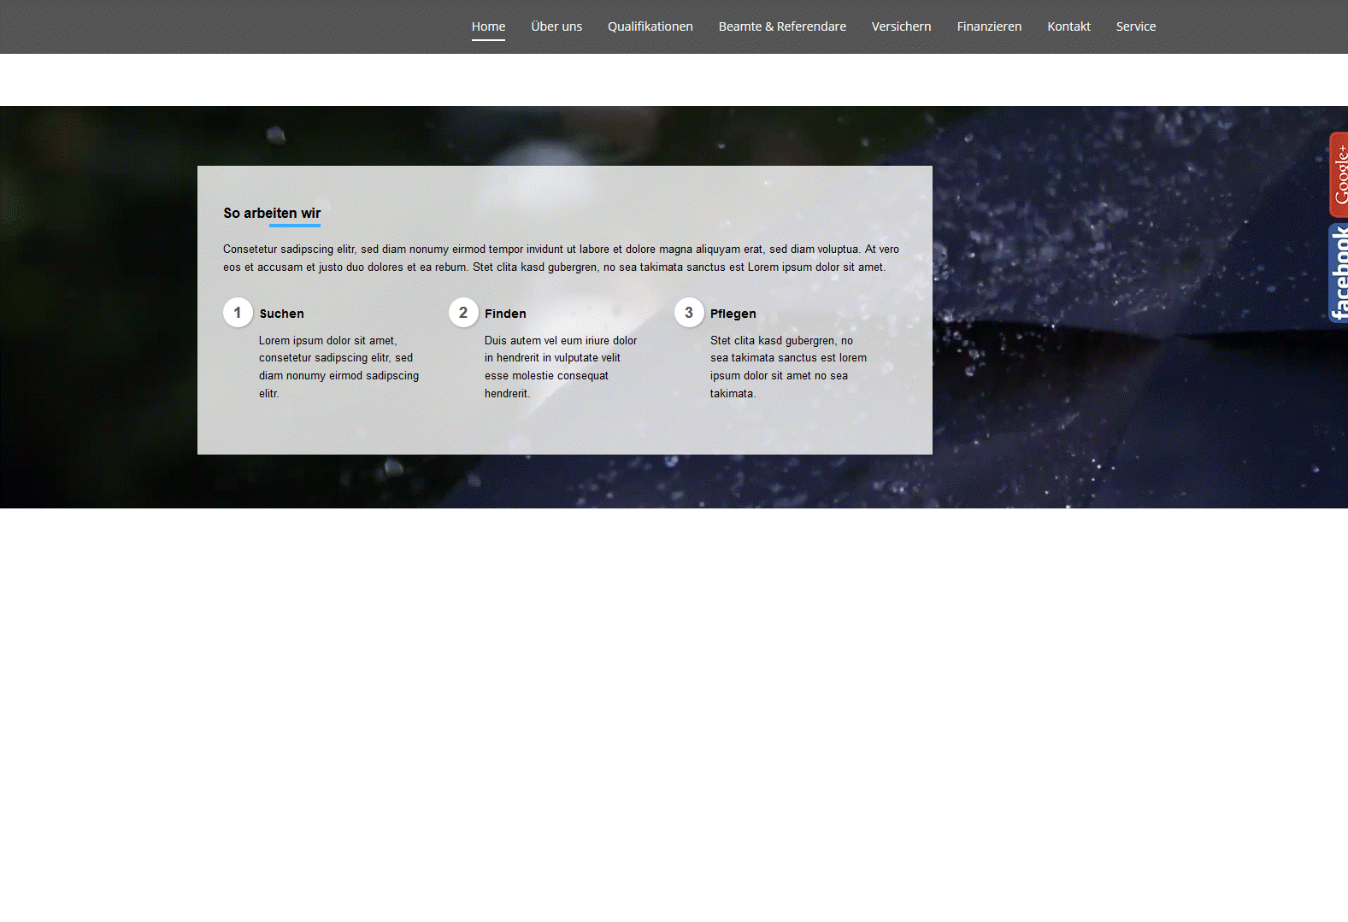Click the number 2 circle icon
Image resolution: width=1348 pixels, height=922 pixels.
point(463,313)
